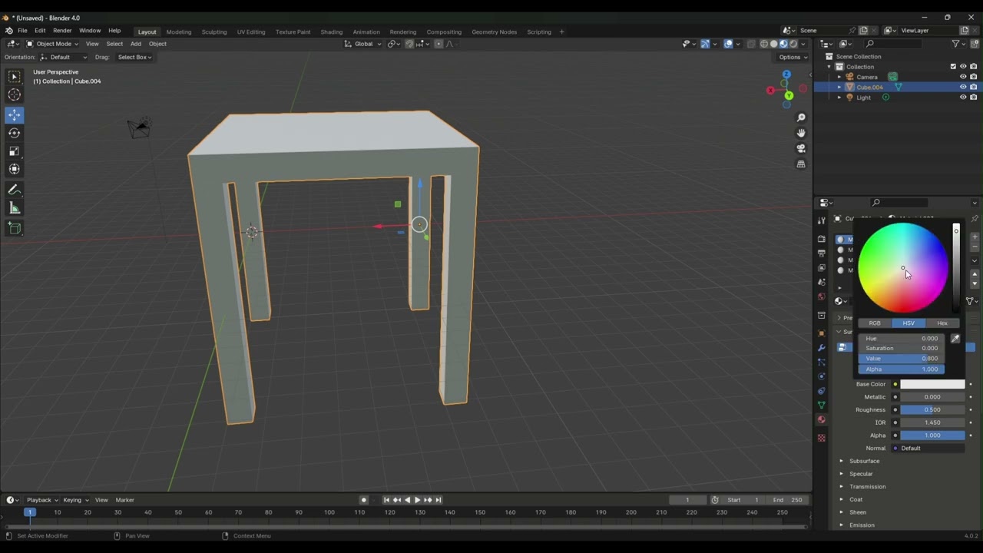
Task: Uncheck the Collection exclude checkbox
Action: [953, 67]
